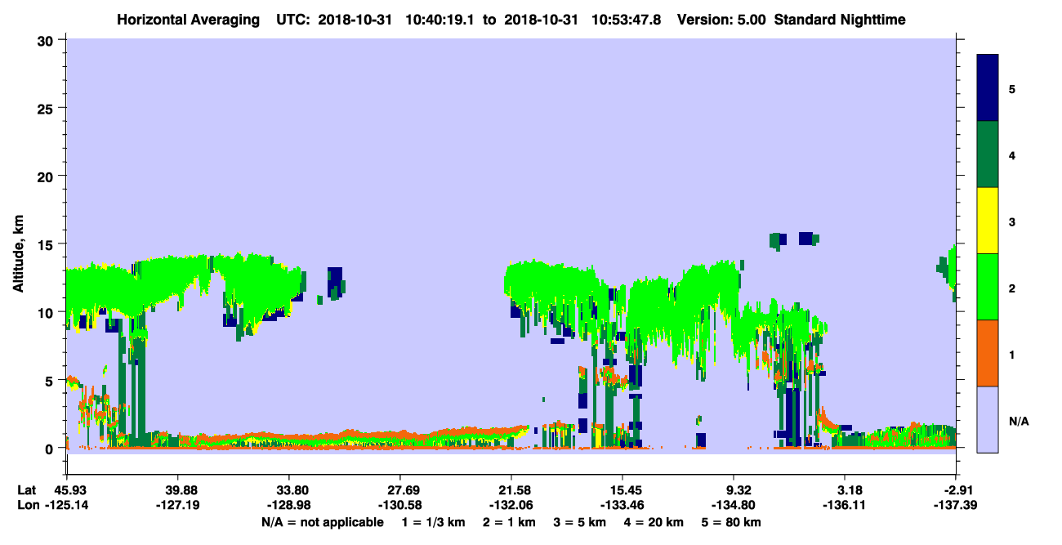The height and width of the screenshot is (545, 1062).
Task: Click the bright green color bar segment labeled 2
Action: [988, 286]
